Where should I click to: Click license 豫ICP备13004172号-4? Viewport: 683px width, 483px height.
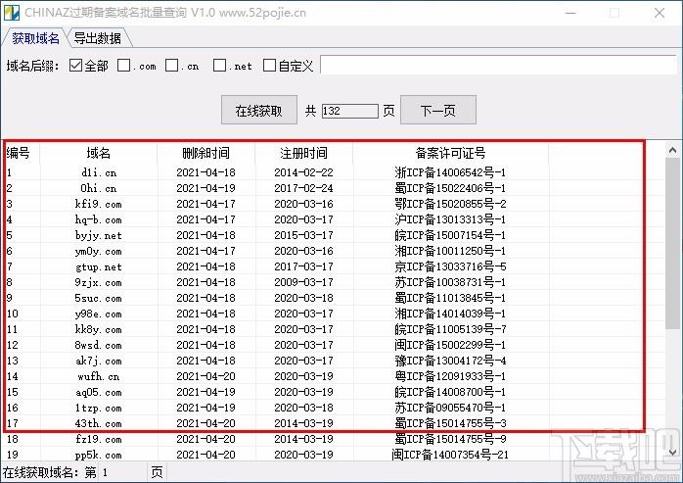tap(450, 362)
